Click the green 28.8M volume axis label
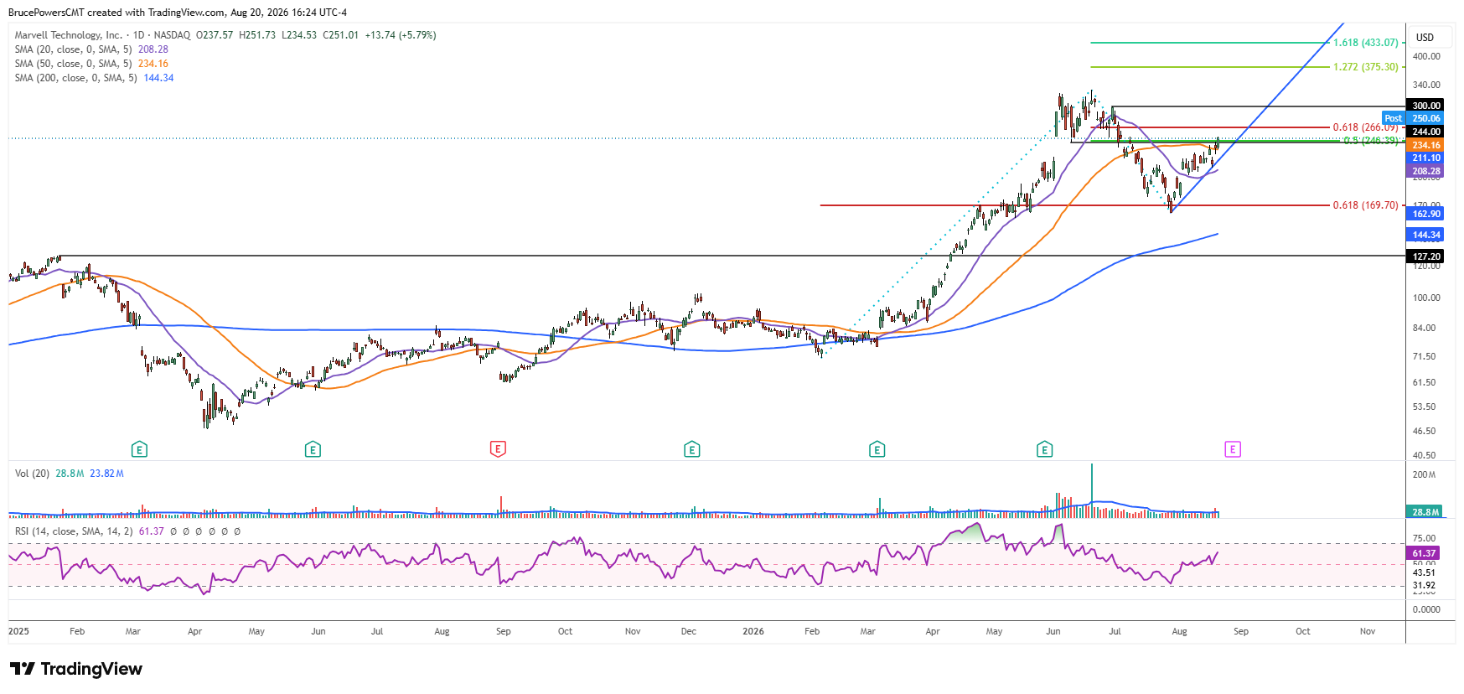The image size is (1464, 694). pyautogui.click(x=1425, y=511)
